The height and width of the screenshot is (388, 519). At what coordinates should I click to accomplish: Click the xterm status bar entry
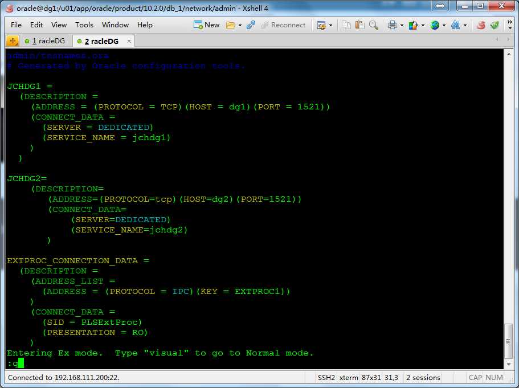tap(349, 377)
